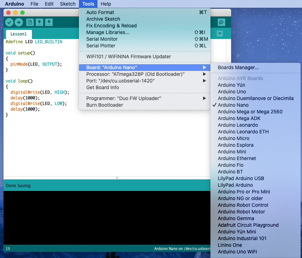Viewport: 302px width, 258px height.
Task: Open the Serial Monitor magnifier icon
Action: pyautogui.click(x=221, y=22)
